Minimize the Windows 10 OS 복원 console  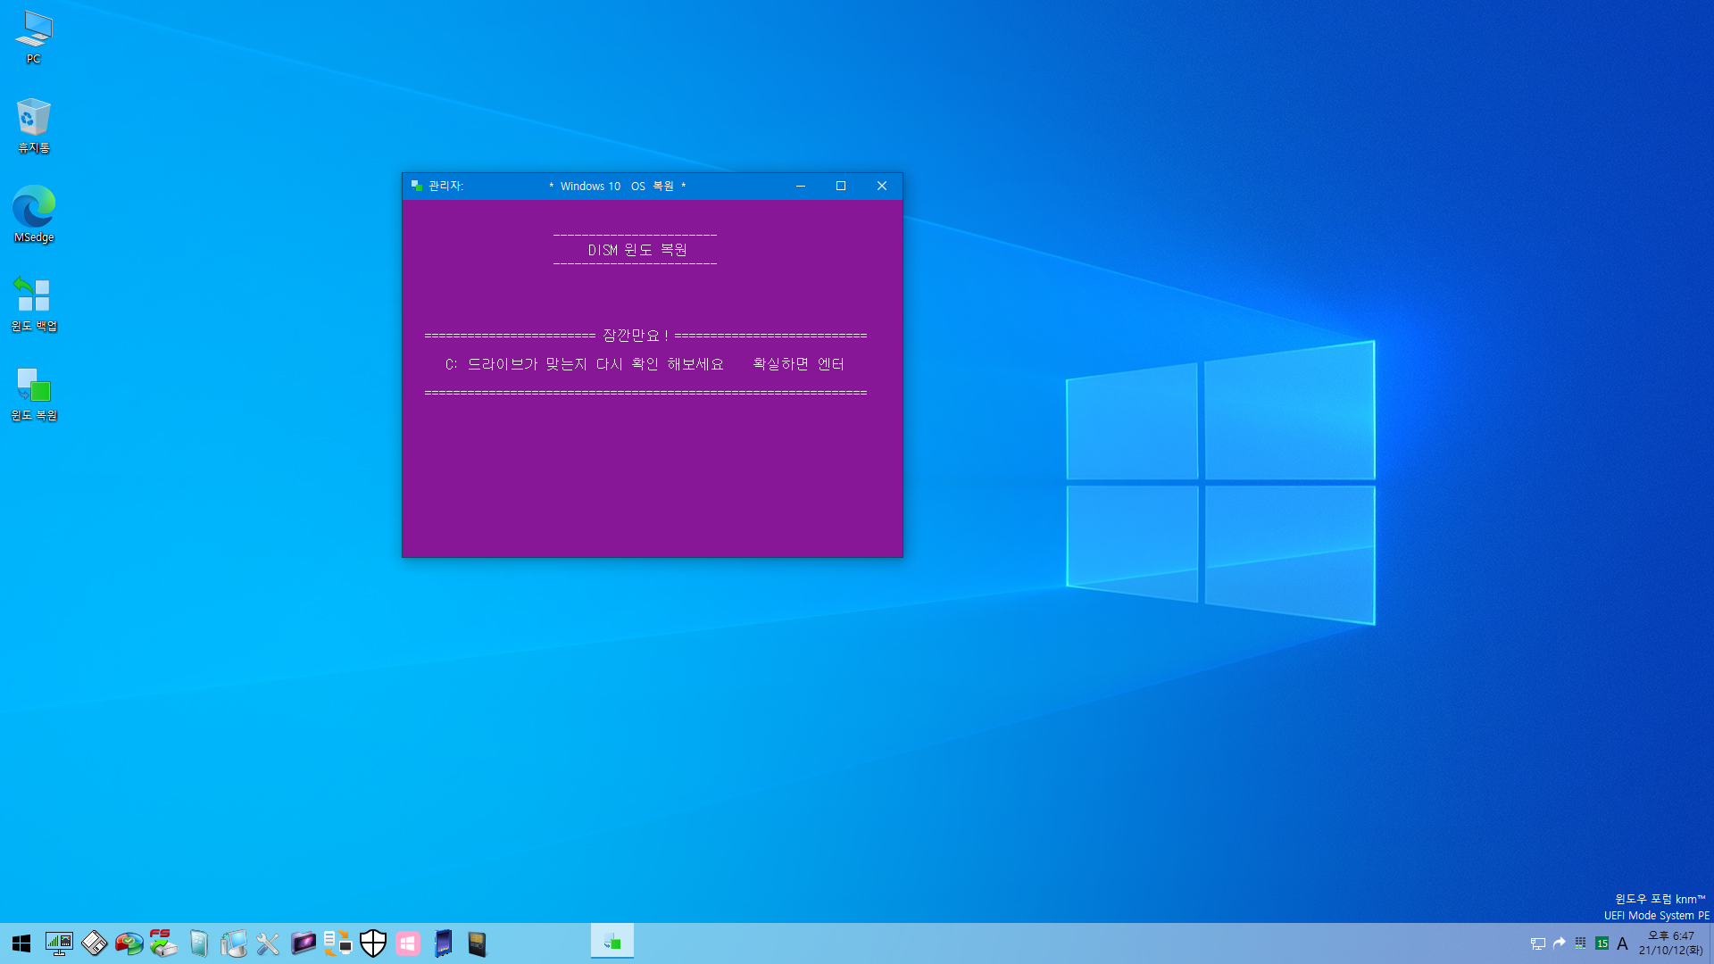pos(801,186)
